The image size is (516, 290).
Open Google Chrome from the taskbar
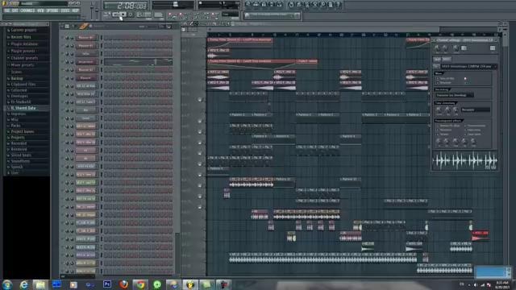140,284
